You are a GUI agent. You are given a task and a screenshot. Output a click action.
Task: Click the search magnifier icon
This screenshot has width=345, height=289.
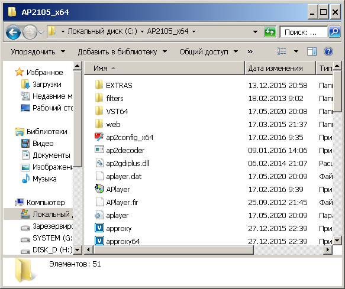click(x=334, y=32)
